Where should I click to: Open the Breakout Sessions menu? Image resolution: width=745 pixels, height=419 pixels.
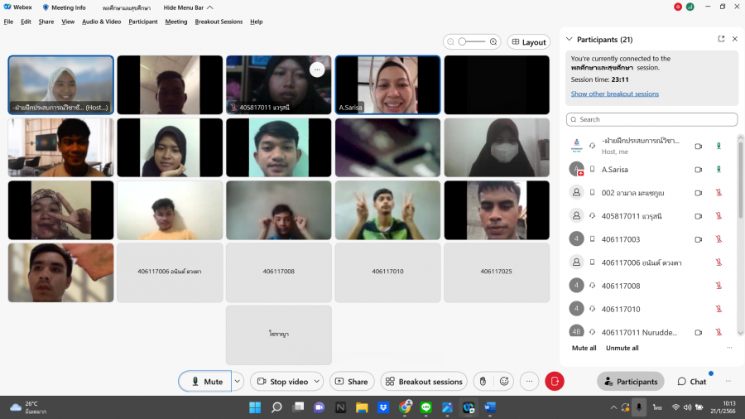[x=219, y=22]
